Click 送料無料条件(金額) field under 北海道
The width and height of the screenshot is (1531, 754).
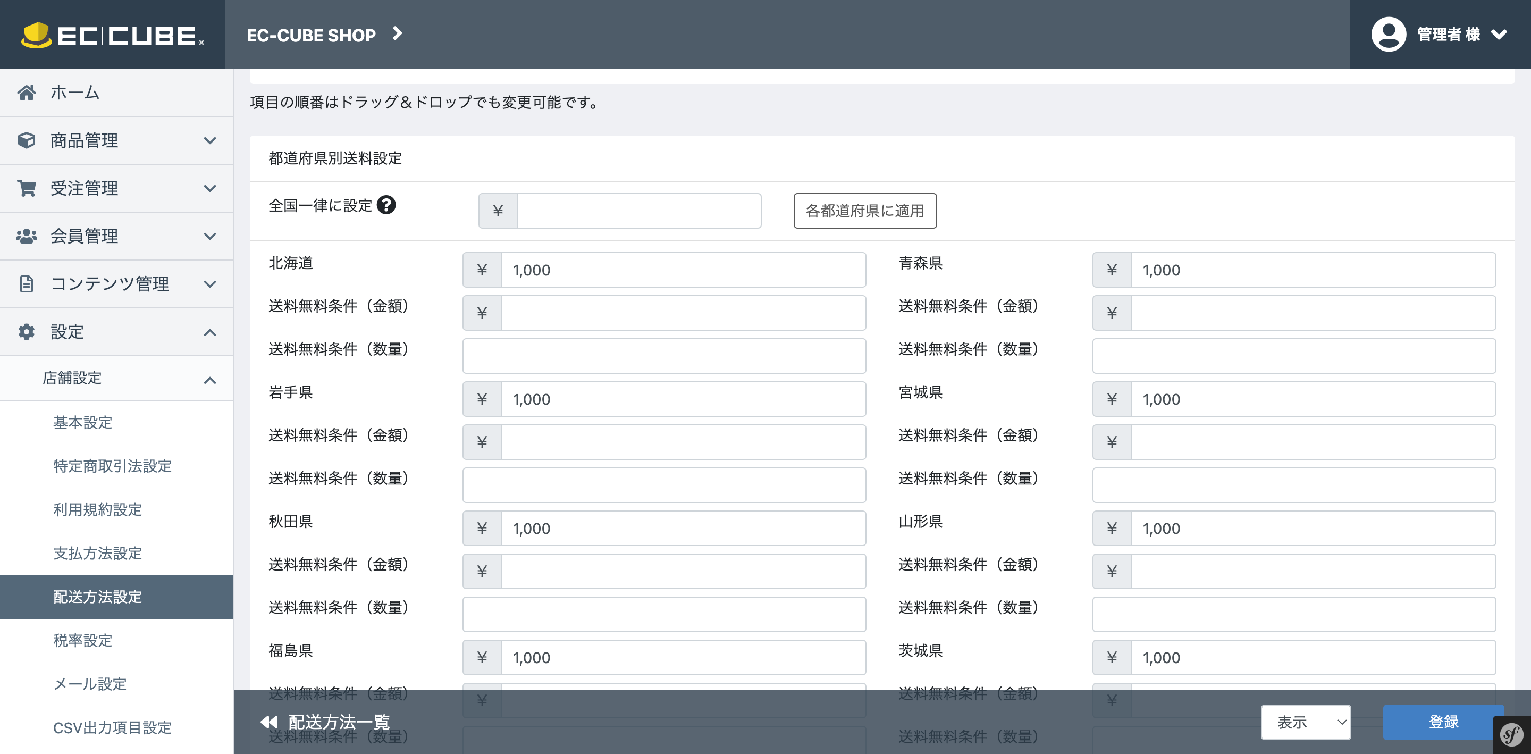[684, 313]
